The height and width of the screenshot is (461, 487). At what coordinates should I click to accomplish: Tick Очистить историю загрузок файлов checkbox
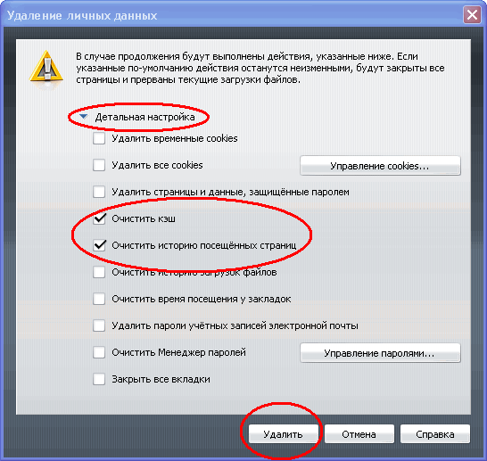pos(99,272)
